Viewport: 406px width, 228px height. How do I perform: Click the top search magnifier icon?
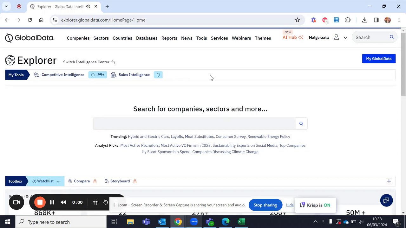(x=392, y=37)
